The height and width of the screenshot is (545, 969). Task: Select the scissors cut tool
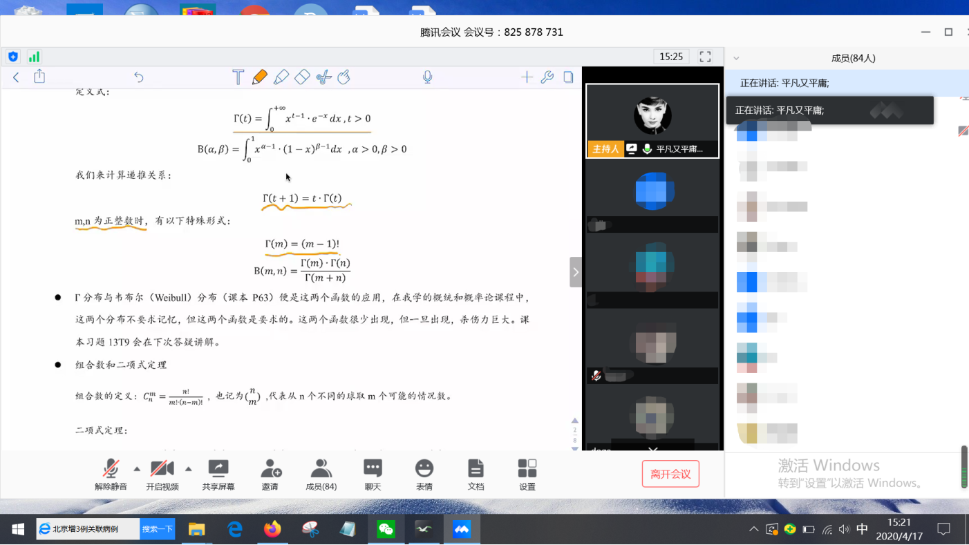coord(323,77)
